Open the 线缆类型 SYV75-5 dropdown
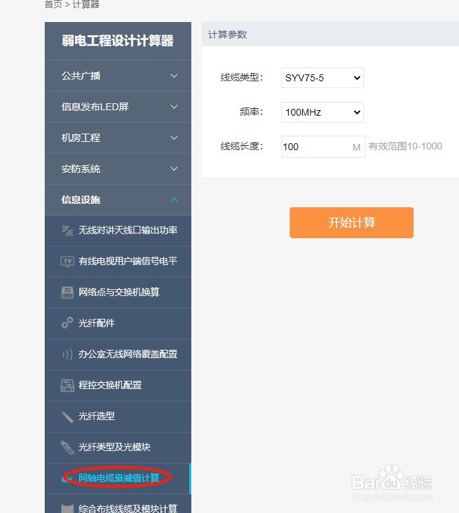 point(323,78)
